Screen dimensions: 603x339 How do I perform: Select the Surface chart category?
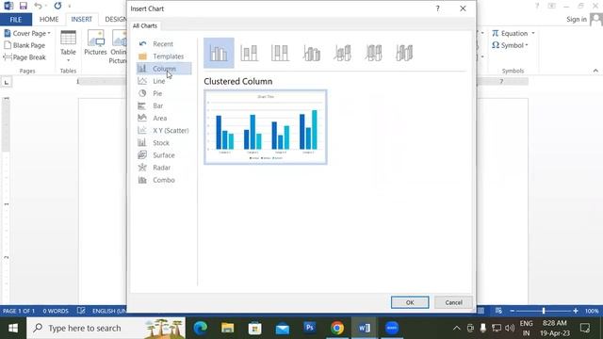tap(164, 155)
